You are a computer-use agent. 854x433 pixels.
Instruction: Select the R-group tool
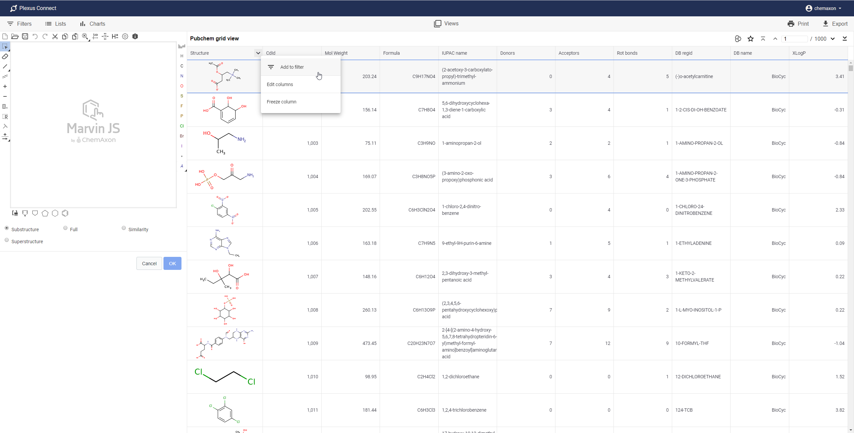pos(5,116)
